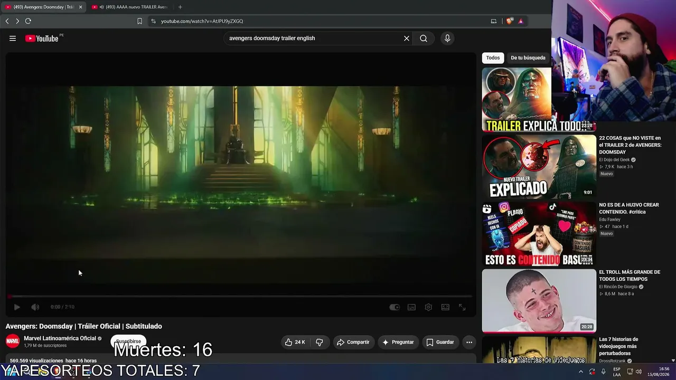Change the ESP LAA keyboard language
This screenshot has width=676, height=380.
[x=617, y=372]
